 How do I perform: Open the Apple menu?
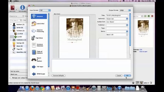[11, 1]
